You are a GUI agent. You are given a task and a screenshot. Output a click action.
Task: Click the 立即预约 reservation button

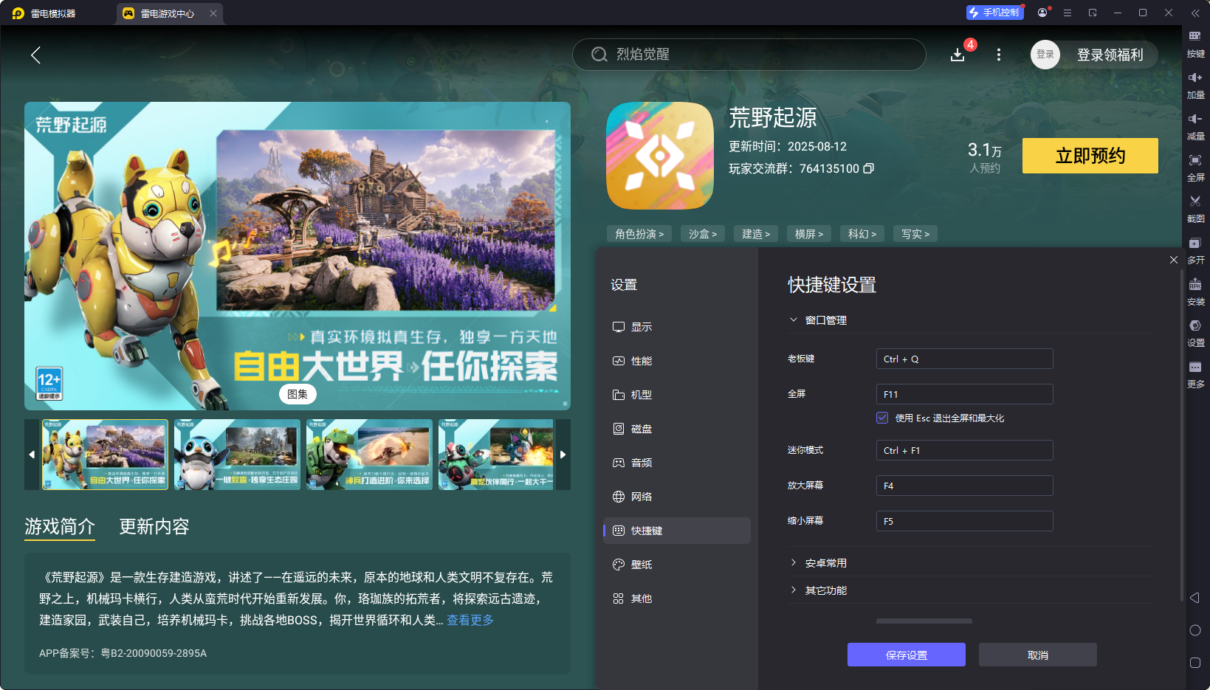1090,156
